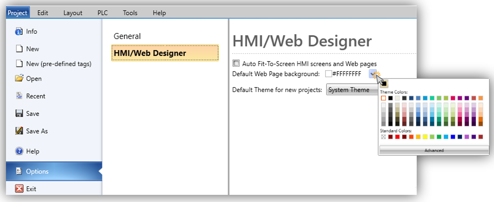Open Help from the left sidebar

27,151
